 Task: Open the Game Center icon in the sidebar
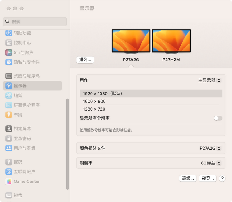(9, 181)
